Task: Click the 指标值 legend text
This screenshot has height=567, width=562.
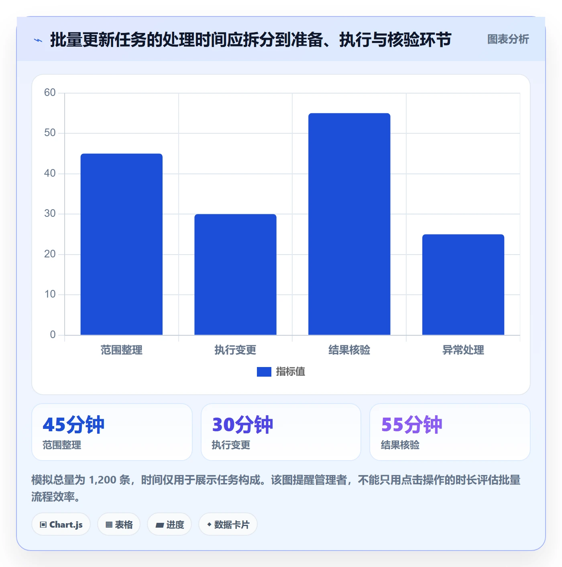Action: point(291,372)
